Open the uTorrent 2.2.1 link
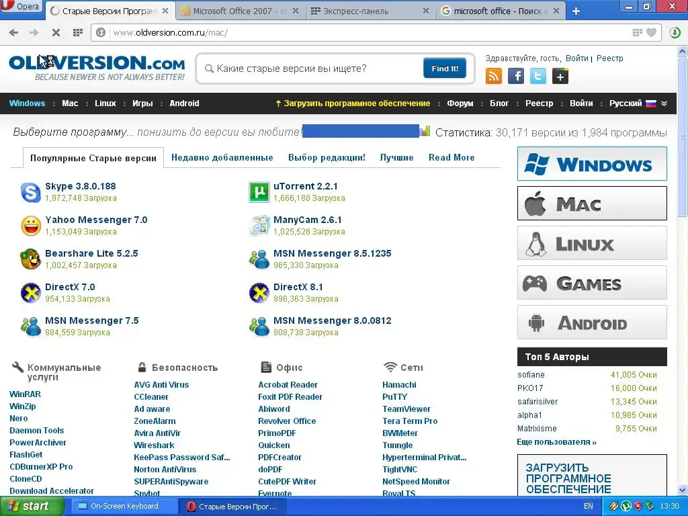 point(306,186)
